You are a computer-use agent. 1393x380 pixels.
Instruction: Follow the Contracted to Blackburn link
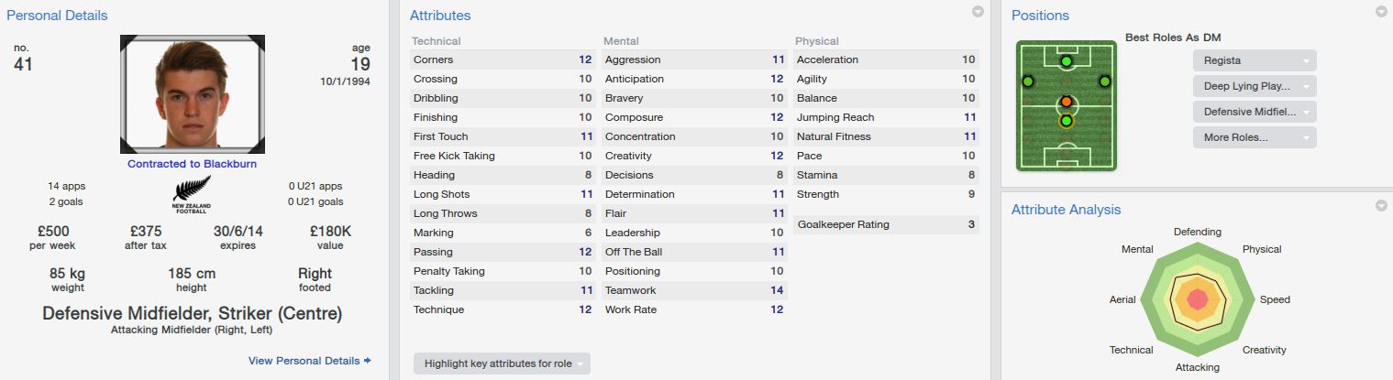coord(192,164)
